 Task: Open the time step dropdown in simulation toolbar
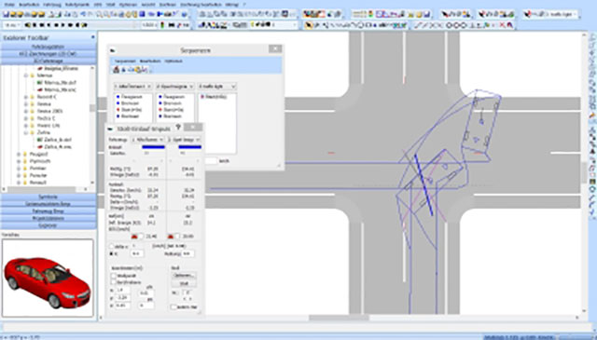pyautogui.click(x=12, y=25)
